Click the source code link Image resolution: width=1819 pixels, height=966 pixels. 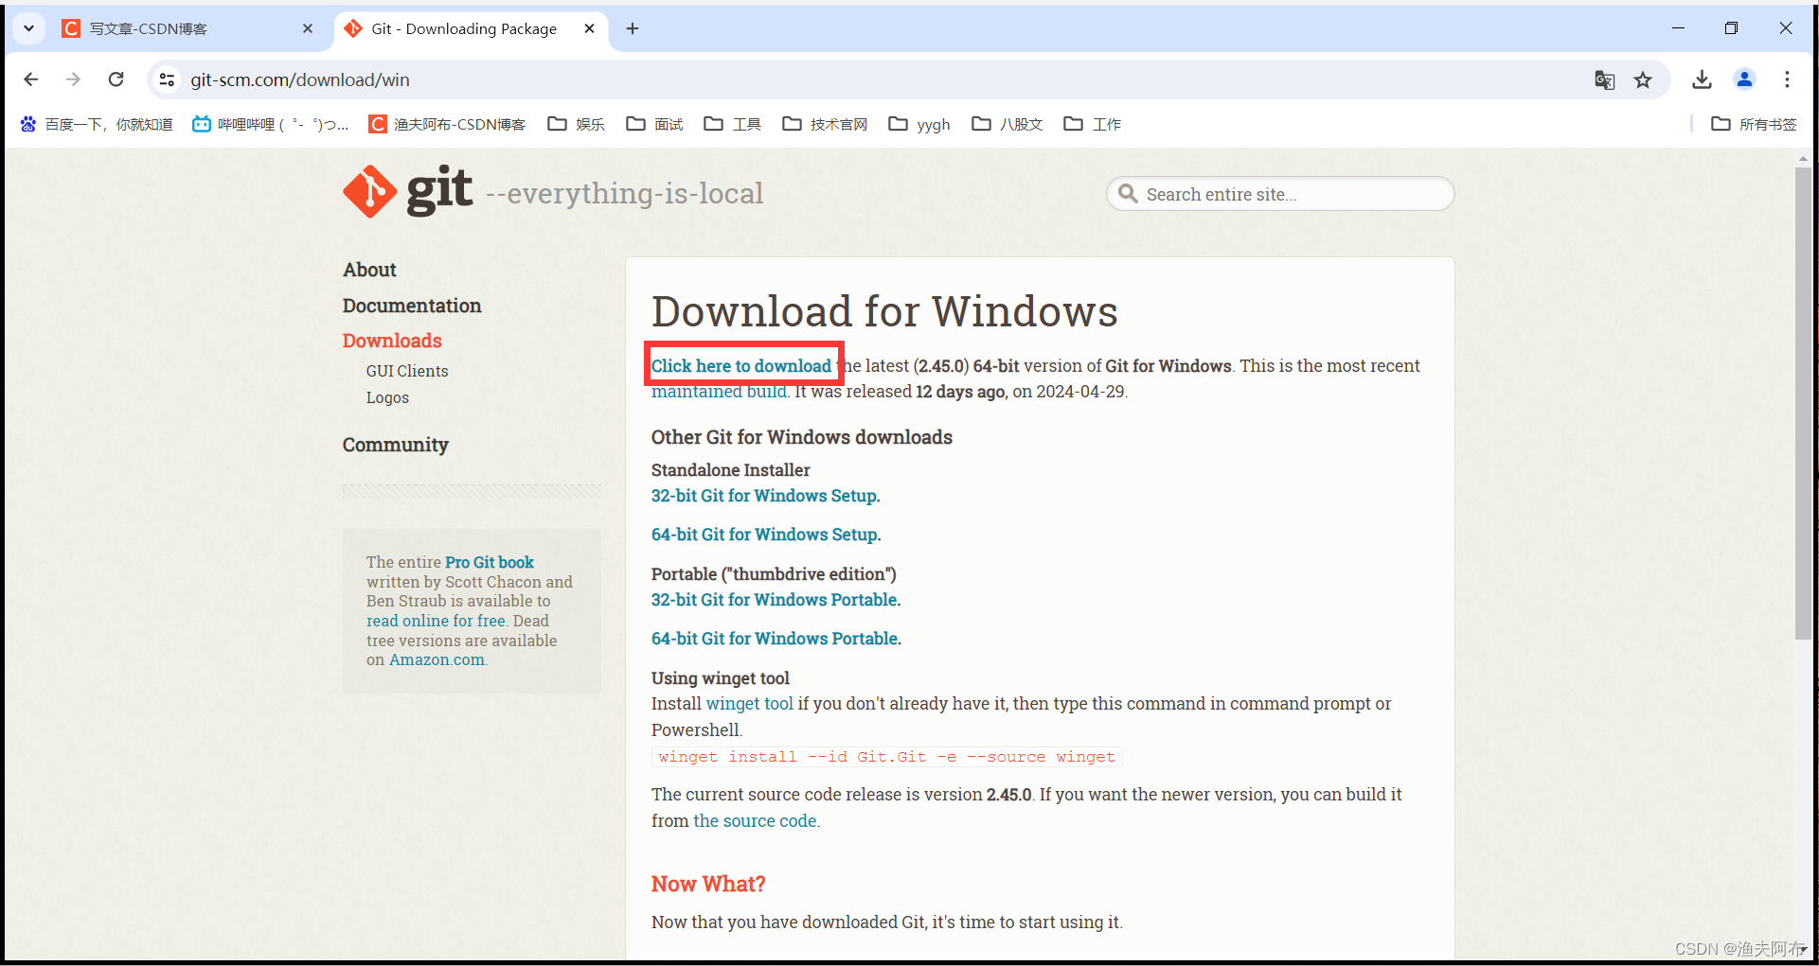tap(755, 821)
